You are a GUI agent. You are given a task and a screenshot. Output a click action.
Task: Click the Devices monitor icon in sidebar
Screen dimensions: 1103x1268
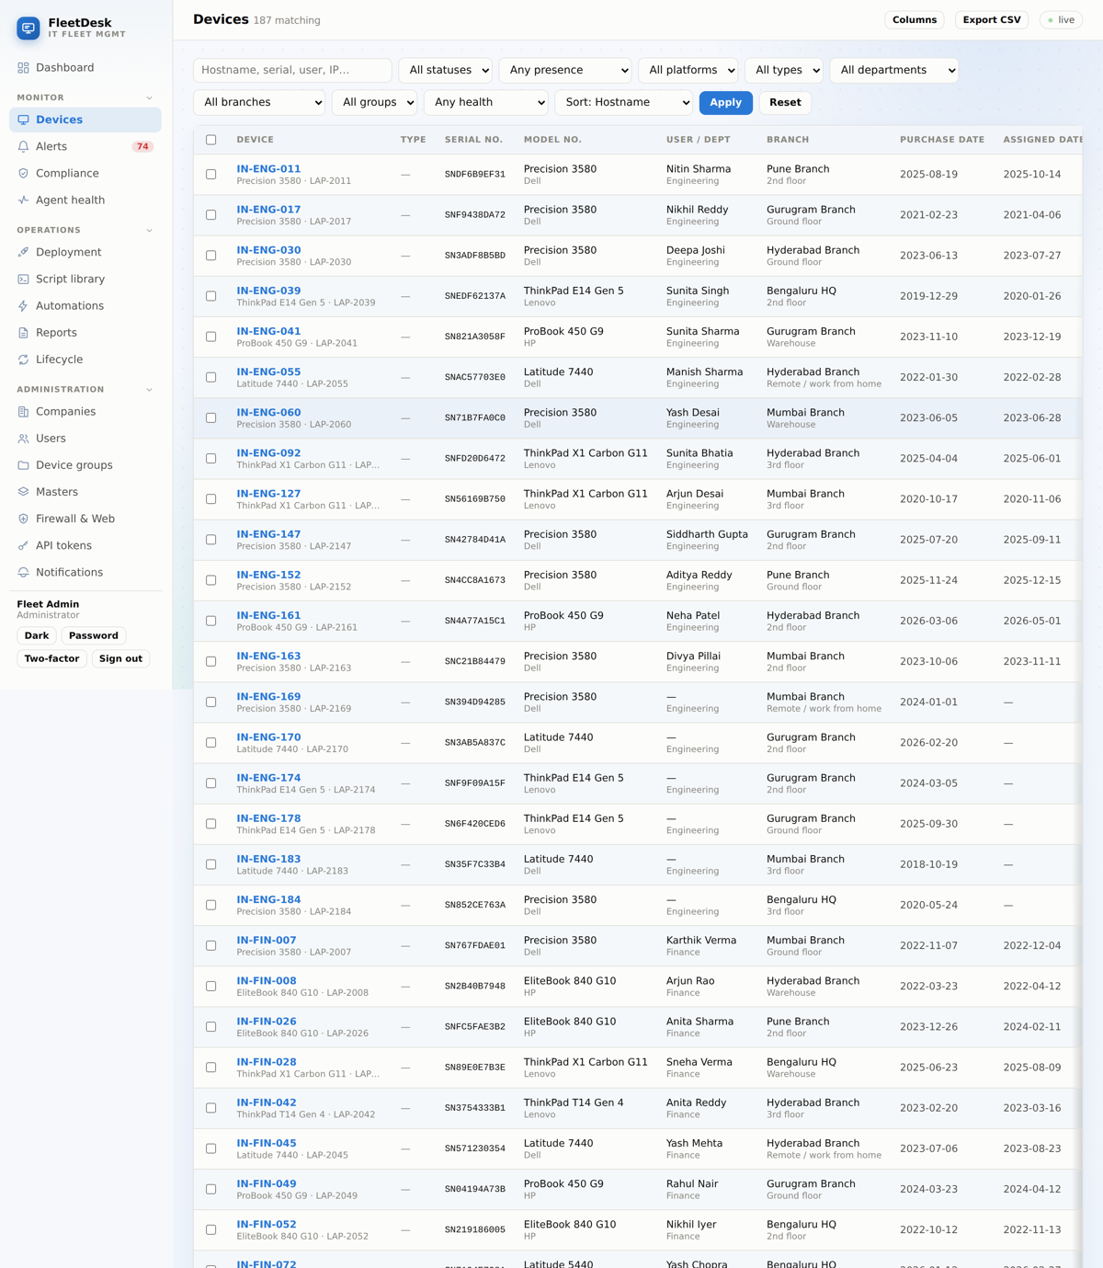[23, 120]
